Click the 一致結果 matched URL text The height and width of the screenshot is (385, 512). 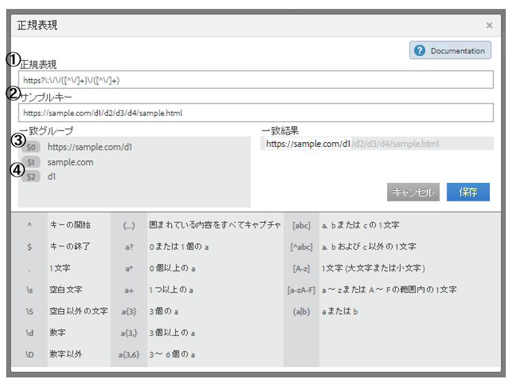pos(308,144)
